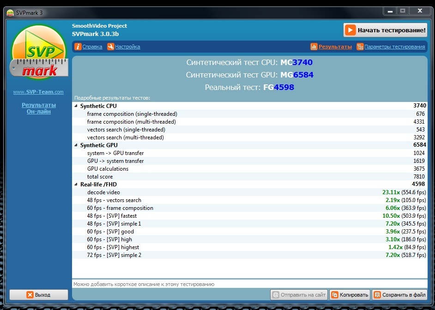Open the Настройка settings link
The height and width of the screenshot is (310, 435).
[x=127, y=47]
